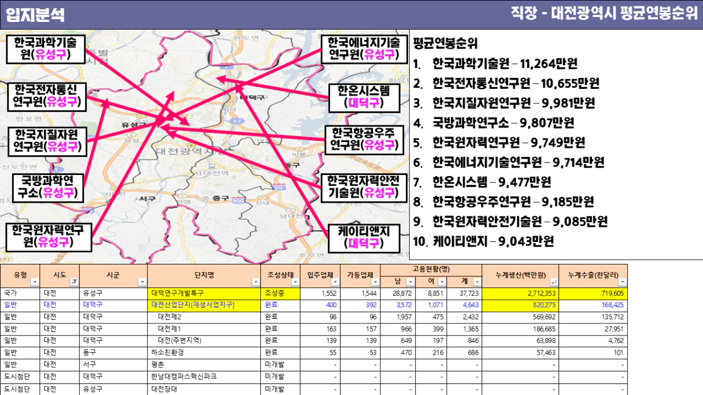Select the 820,275 cumulative production cell

[521, 305]
